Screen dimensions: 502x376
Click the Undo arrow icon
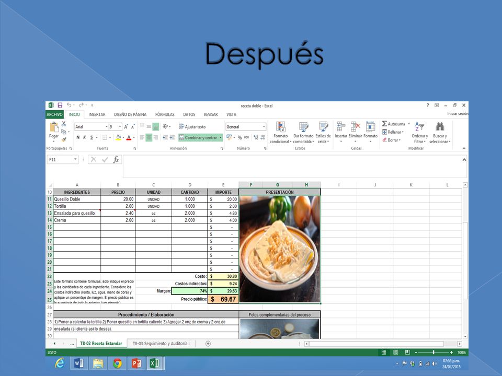[69, 105]
